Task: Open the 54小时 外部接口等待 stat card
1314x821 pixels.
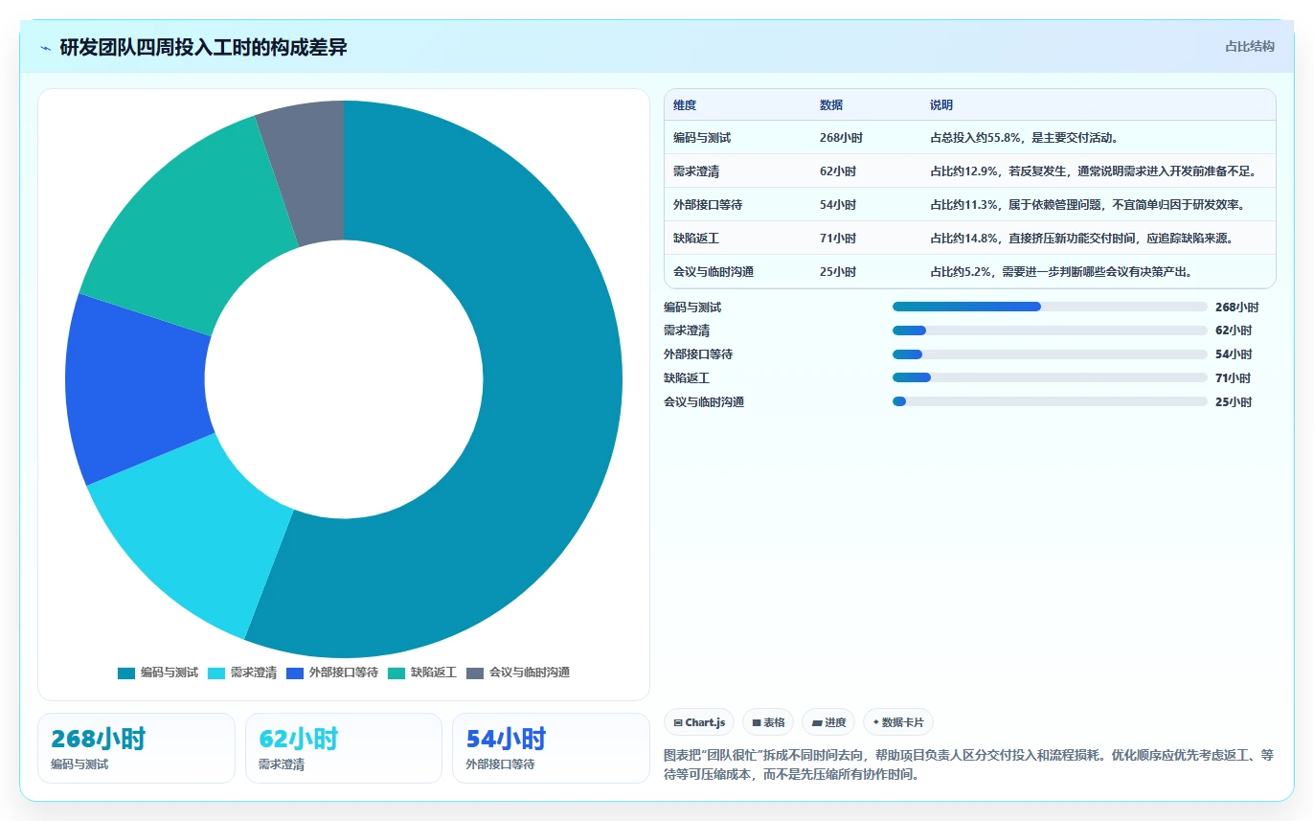Action: click(x=551, y=748)
